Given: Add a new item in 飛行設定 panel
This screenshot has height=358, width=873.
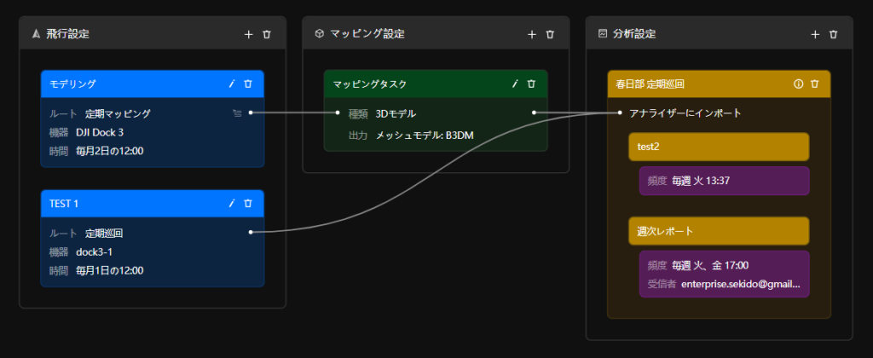Looking at the screenshot, I should pos(249,34).
